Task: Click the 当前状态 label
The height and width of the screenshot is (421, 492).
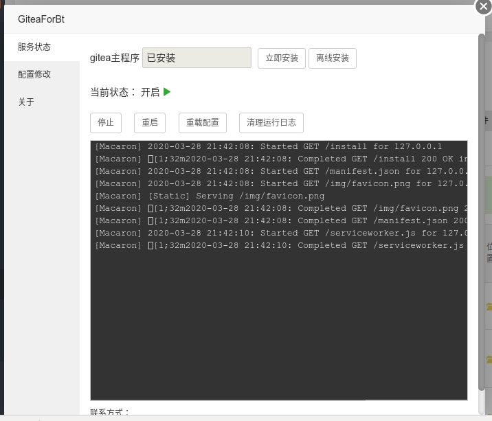Action: coord(113,92)
